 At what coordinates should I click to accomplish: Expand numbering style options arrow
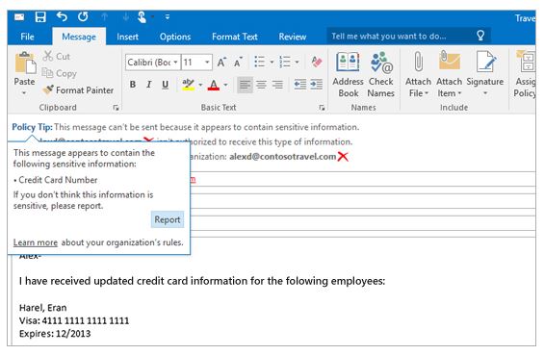297,63
